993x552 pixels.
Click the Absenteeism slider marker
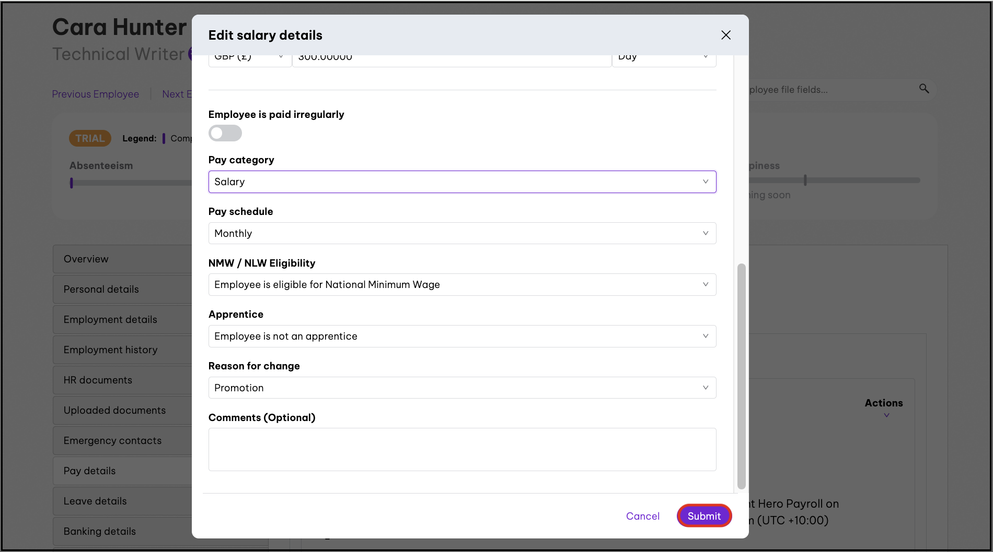pyautogui.click(x=72, y=183)
